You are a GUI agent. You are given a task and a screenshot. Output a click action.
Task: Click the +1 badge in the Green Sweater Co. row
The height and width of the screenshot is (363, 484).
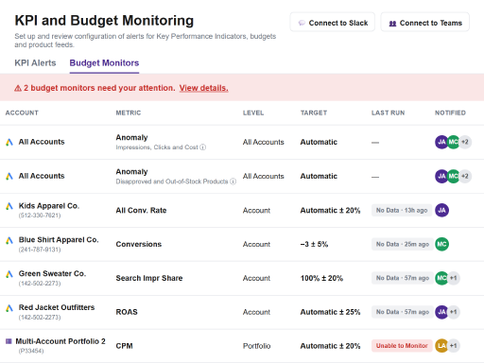tap(454, 278)
